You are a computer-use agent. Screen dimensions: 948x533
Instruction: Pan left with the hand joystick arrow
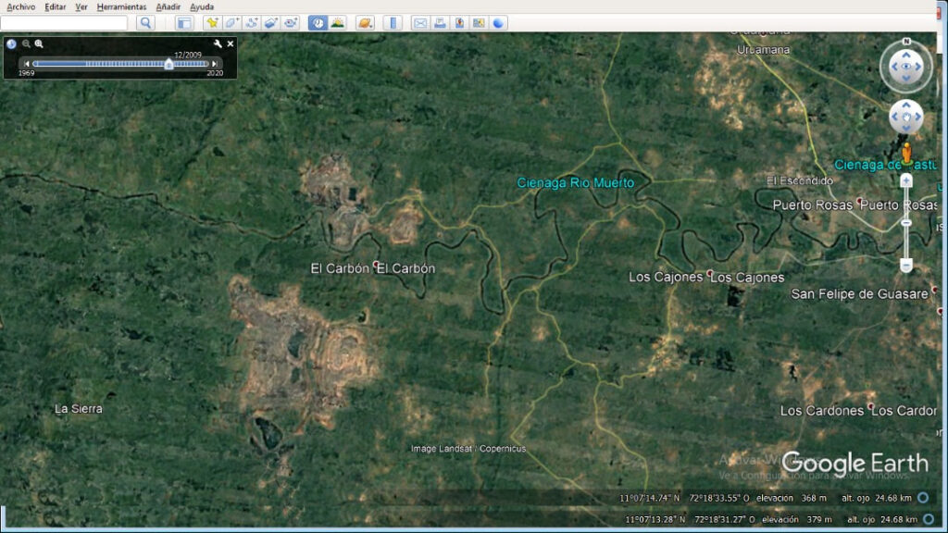coord(895,117)
